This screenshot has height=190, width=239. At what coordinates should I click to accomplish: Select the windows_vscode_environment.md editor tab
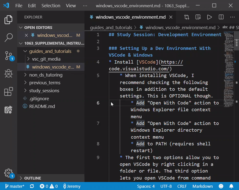click(131, 17)
